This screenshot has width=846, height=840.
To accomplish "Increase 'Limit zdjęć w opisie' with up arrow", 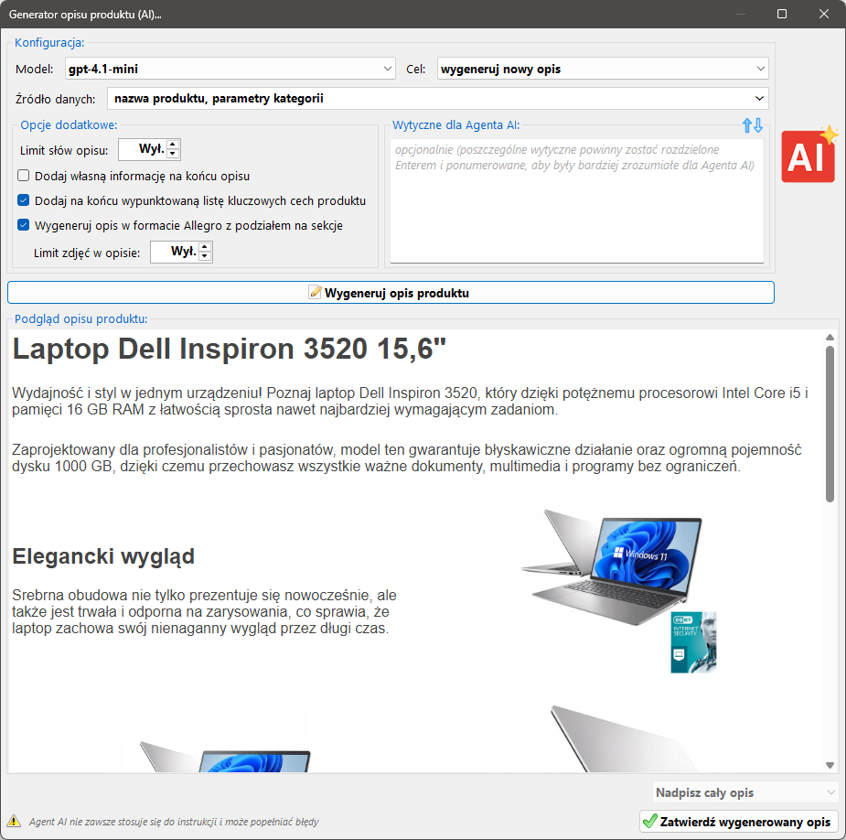I will click(205, 247).
